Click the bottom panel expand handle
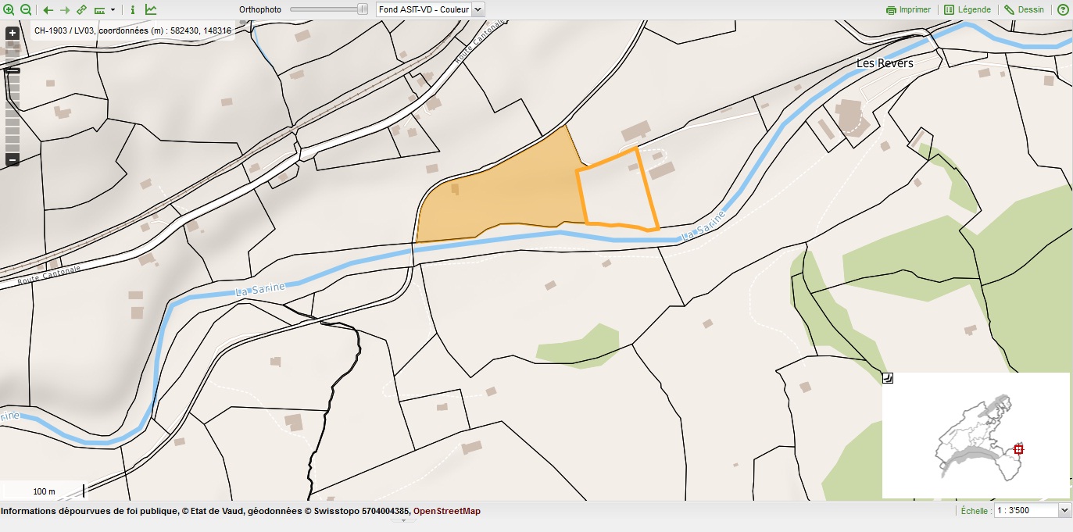Image resolution: width=1073 pixels, height=532 pixels. point(403,520)
